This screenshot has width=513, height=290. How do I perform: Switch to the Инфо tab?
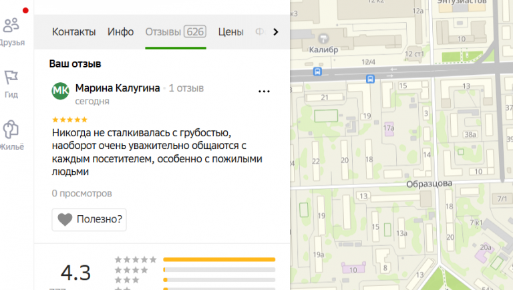pos(120,32)
